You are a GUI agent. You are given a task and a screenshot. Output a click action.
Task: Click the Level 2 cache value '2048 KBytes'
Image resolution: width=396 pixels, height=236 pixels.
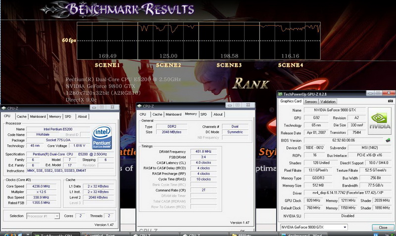pyautogui.click(x=98, y=197)
